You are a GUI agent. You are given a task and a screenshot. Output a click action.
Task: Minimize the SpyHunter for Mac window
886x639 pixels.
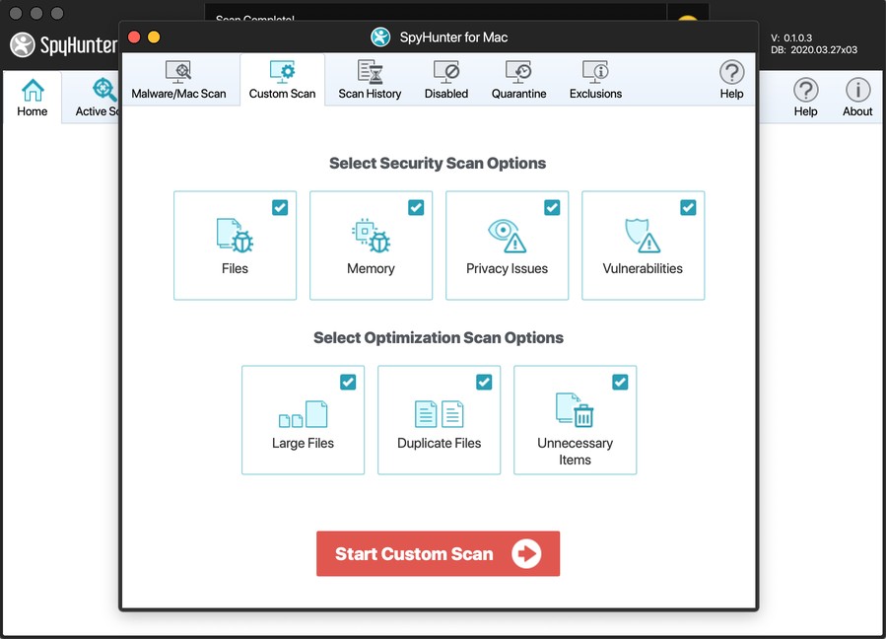point(154,37)
